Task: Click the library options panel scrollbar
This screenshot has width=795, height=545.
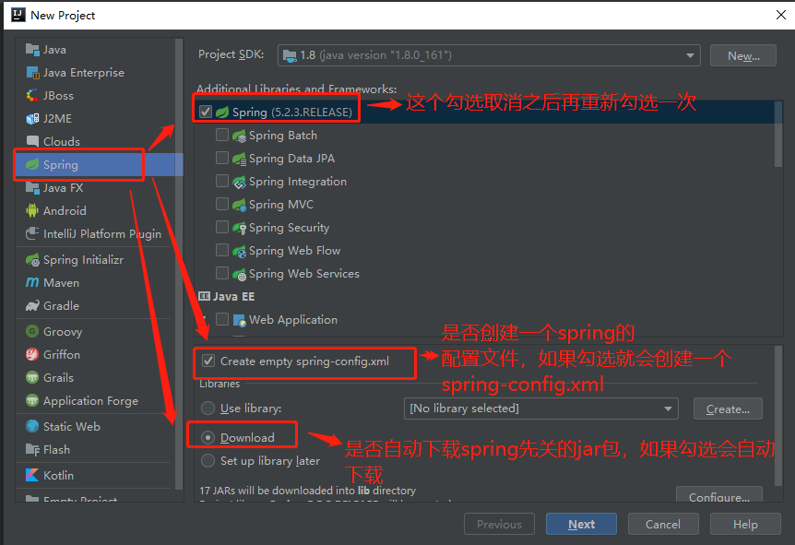Action: 778,416
